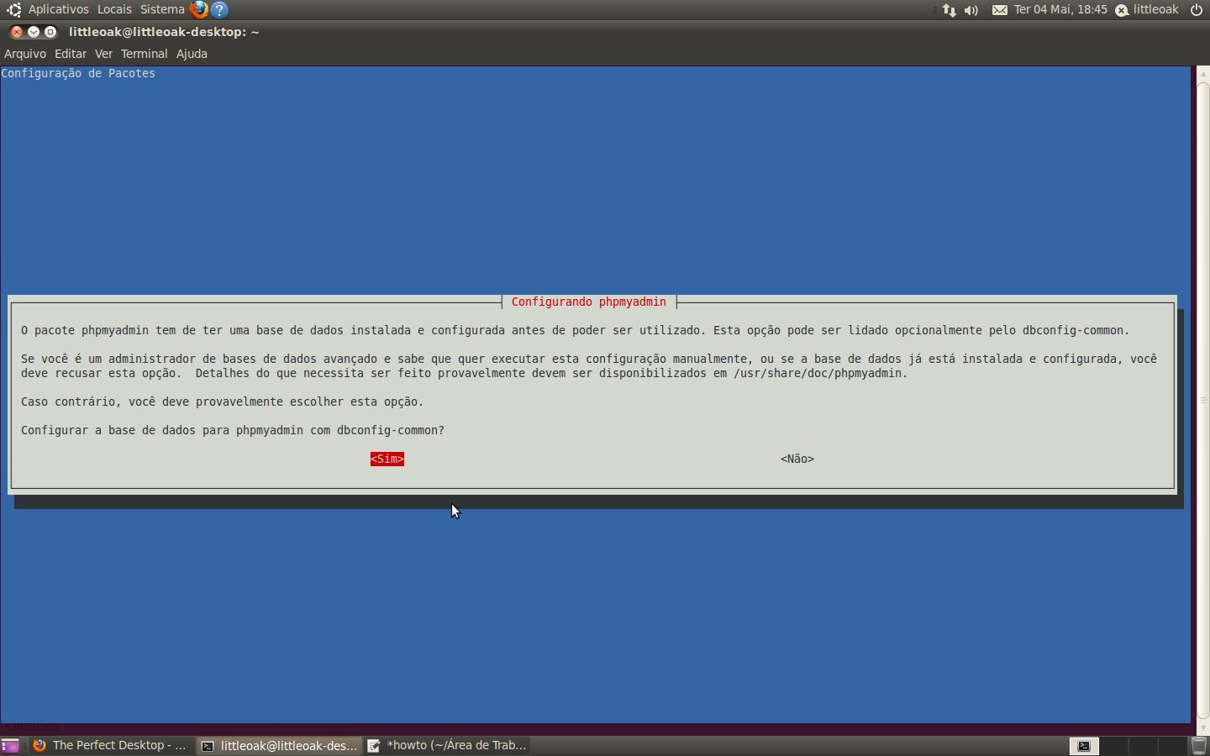Open the mail envelope indicator

point(1000,10)
